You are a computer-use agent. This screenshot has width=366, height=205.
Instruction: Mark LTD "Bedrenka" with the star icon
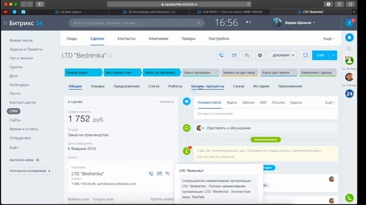[x=110, y=56]
